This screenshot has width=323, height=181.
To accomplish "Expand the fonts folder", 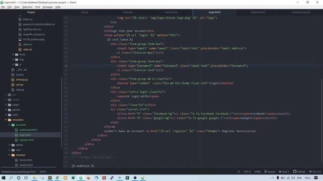I will coord(22,55).
